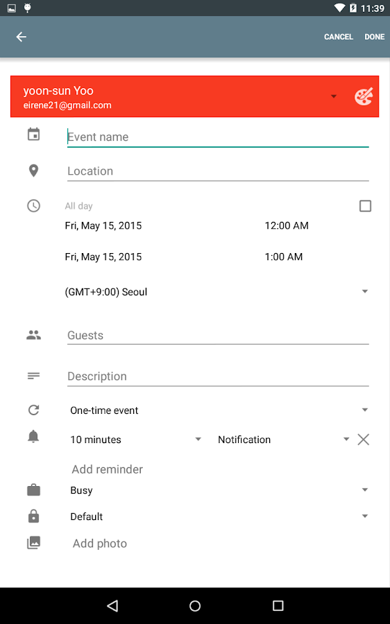390x624 pixels.
Task: Enable the All day checkbox
Action: click(365, 206)
